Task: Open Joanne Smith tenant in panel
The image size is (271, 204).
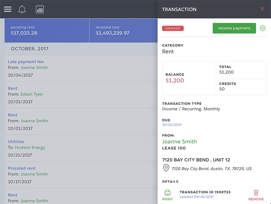Action: click(179, 141)
